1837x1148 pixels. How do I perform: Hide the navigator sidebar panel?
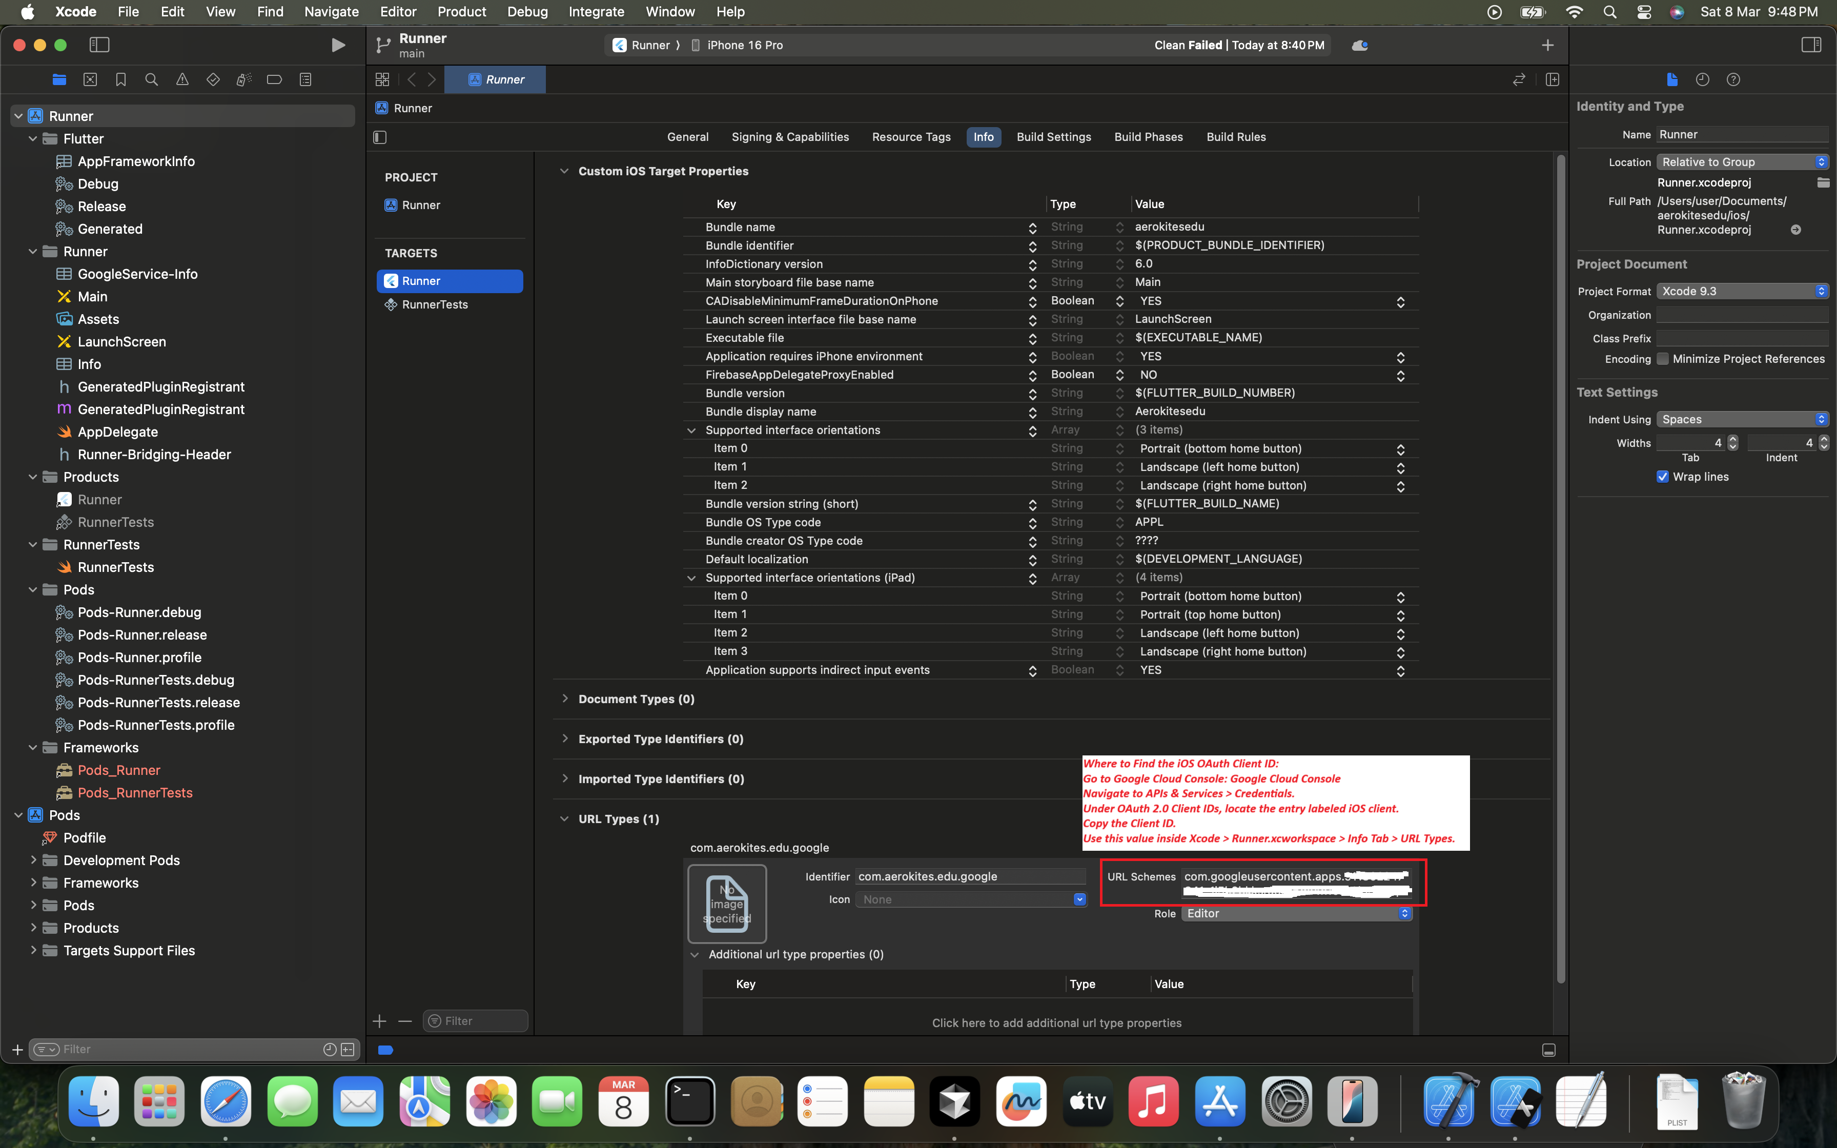[99, 46]
